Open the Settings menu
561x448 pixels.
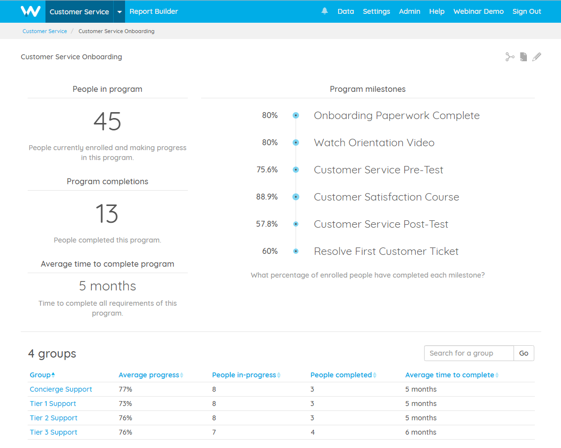(x=376, y=11)
